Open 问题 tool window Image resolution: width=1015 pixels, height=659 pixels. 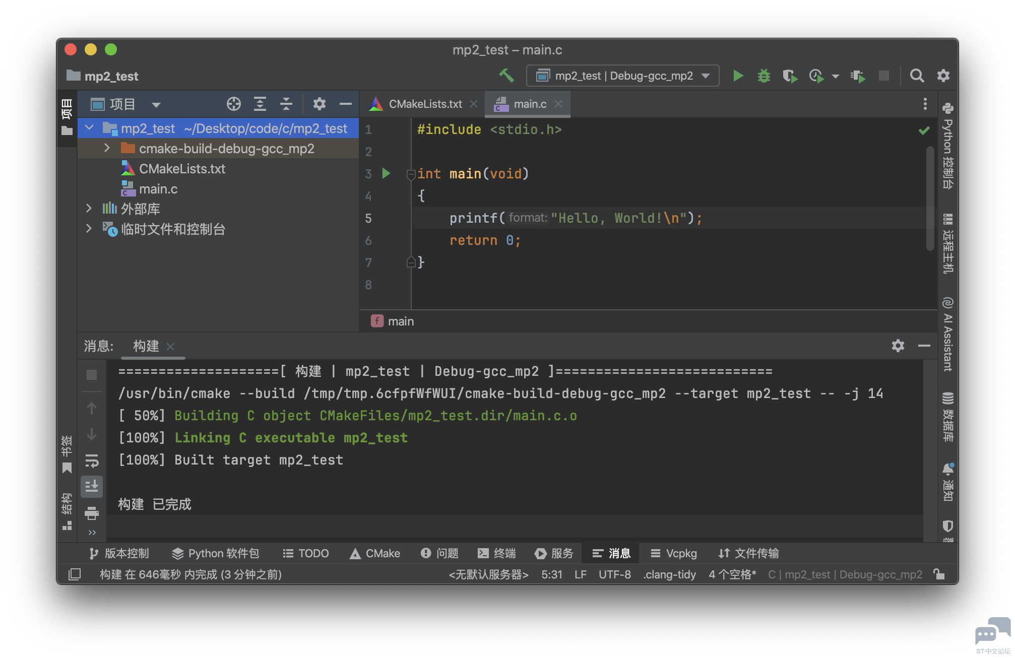(439, 553)
